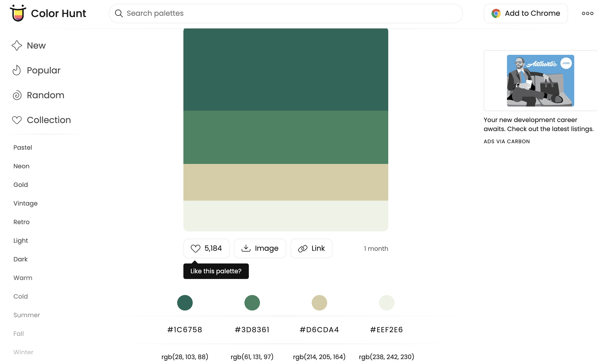Select the Light tag

pyautogui.click(x=21, y=241)
